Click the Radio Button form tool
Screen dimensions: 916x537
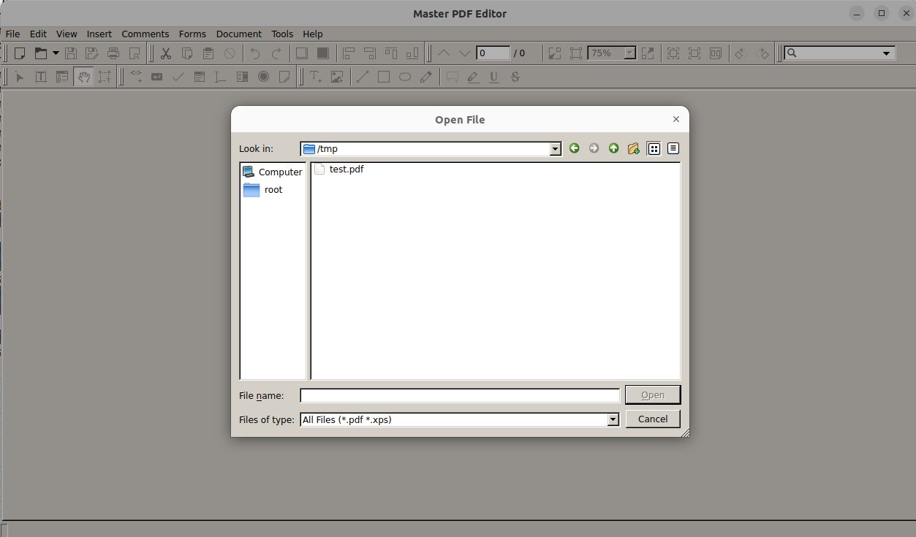(263, 77)
